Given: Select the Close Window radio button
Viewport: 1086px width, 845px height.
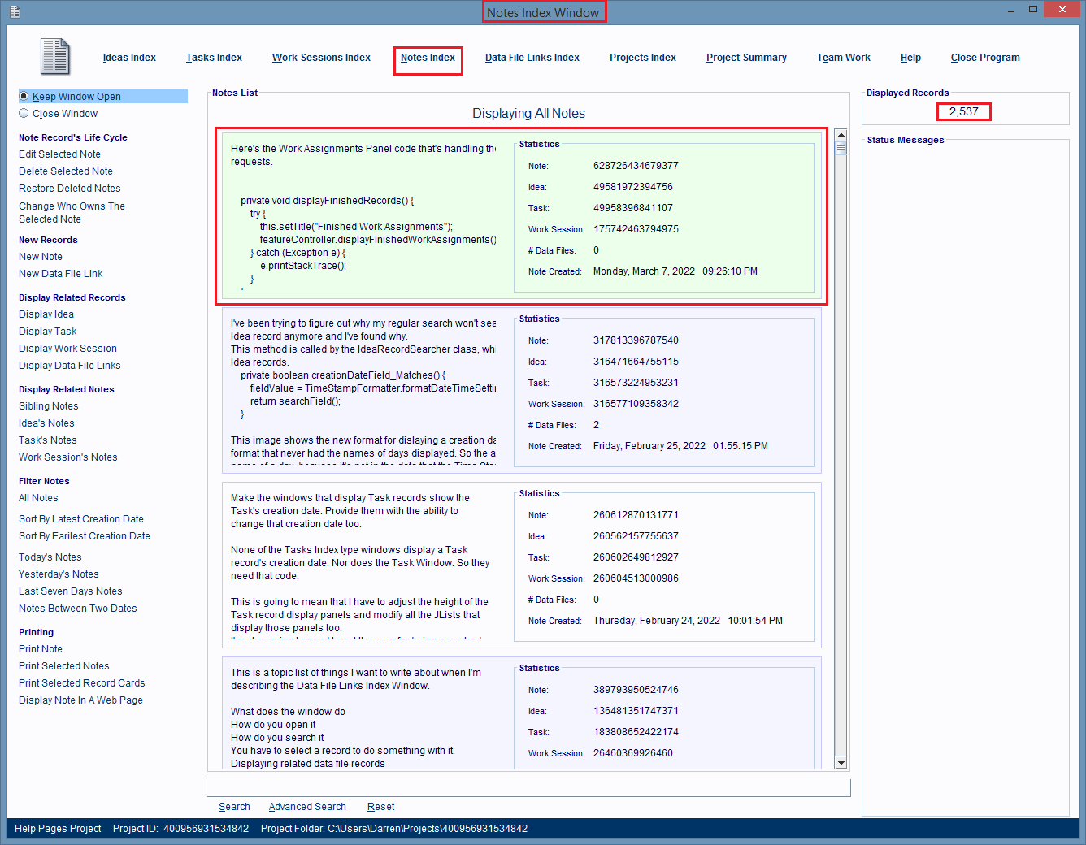Looking at the screenshot, I should pyautogui.click(x=24, y=114).
